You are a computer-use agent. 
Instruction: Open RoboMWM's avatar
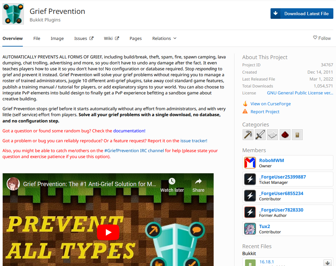[x=250, y=163]
